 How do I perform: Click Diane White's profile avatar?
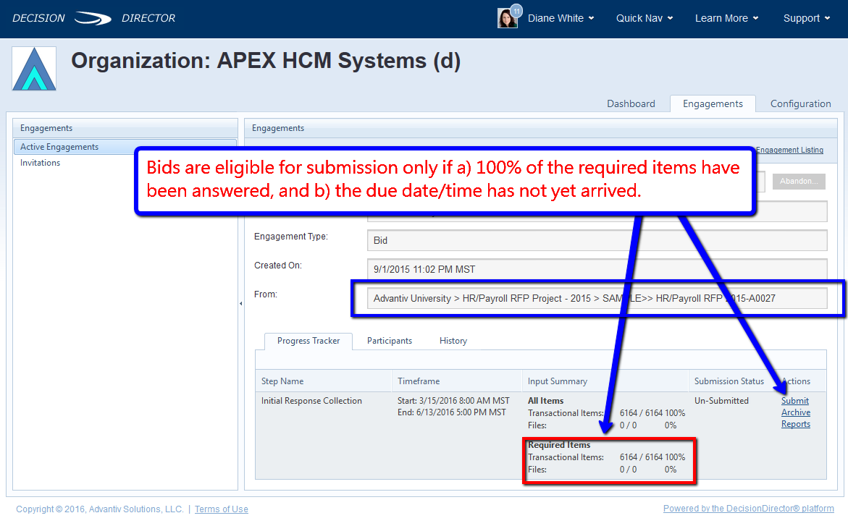508,18
